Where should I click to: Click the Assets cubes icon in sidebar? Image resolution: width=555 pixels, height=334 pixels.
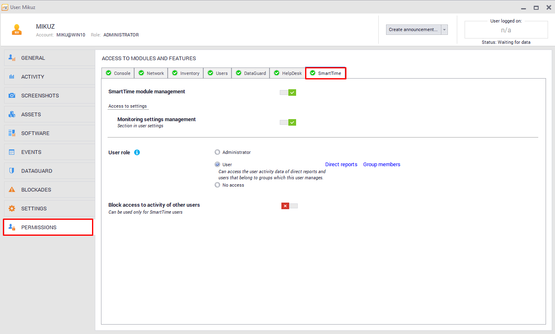[12, 114]
